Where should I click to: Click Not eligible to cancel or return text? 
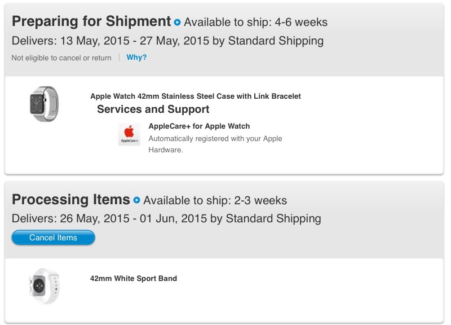tap(61, 58)
